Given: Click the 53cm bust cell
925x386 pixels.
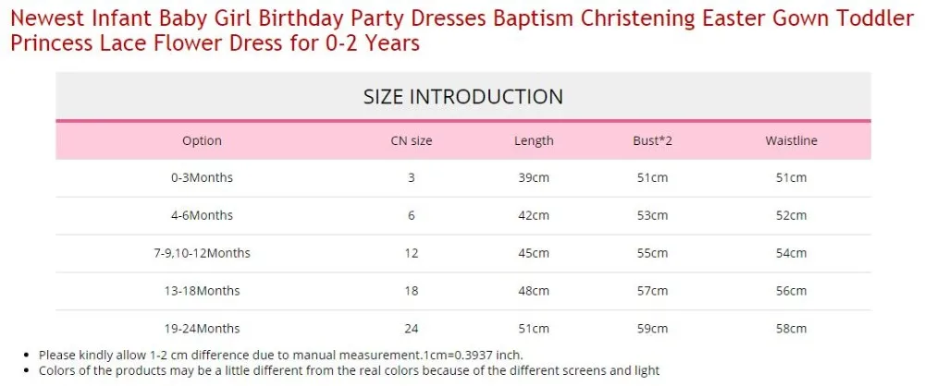Looking at the screenshot, I should point(652,215).
